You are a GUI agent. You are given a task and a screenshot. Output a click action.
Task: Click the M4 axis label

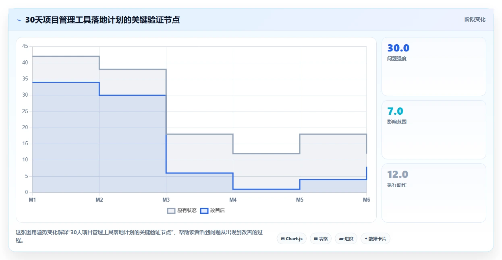[x=233, y=200]
